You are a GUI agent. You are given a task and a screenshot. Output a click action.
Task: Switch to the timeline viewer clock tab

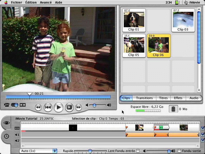point(7,136)
